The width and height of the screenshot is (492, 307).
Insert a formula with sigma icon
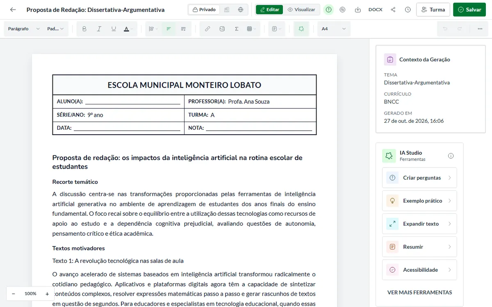237,29
